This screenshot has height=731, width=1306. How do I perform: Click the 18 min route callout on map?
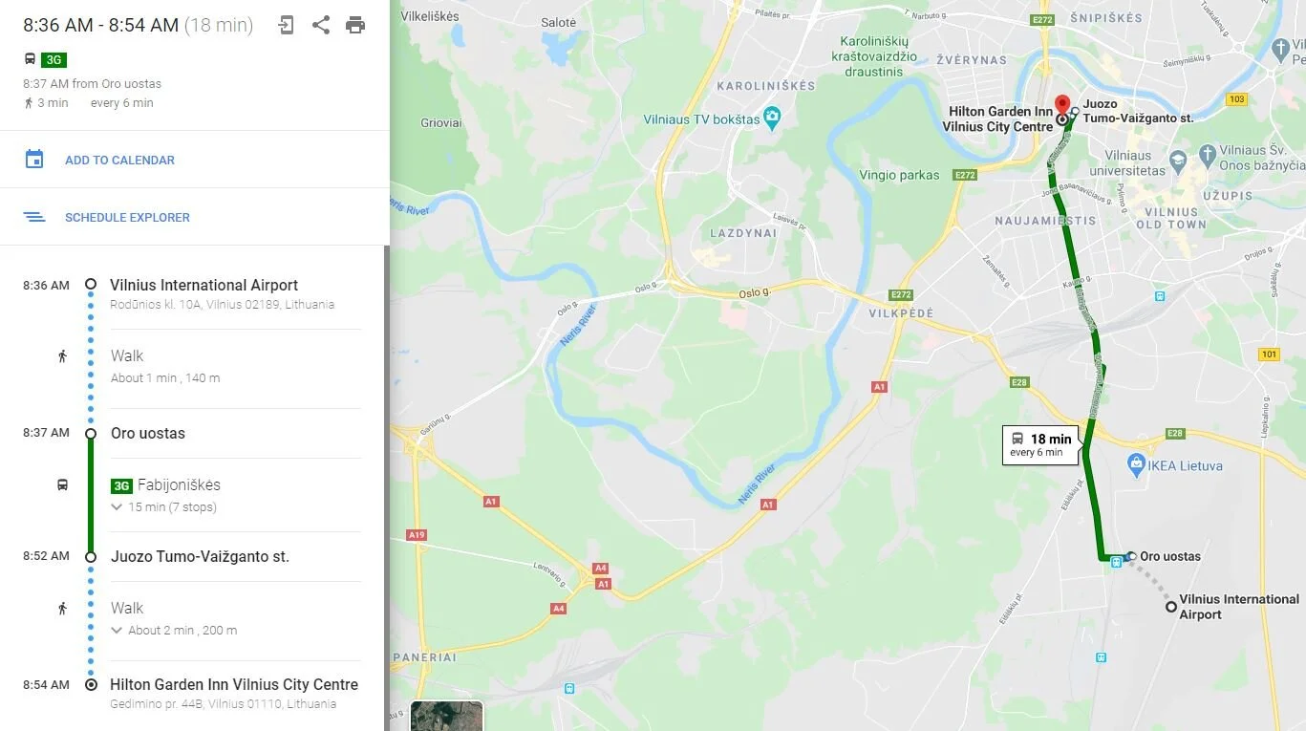point(1040,445)
